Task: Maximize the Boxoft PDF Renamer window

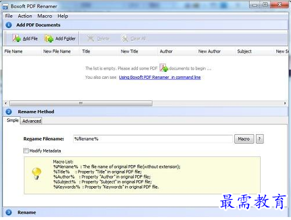Action: [265, 5]
